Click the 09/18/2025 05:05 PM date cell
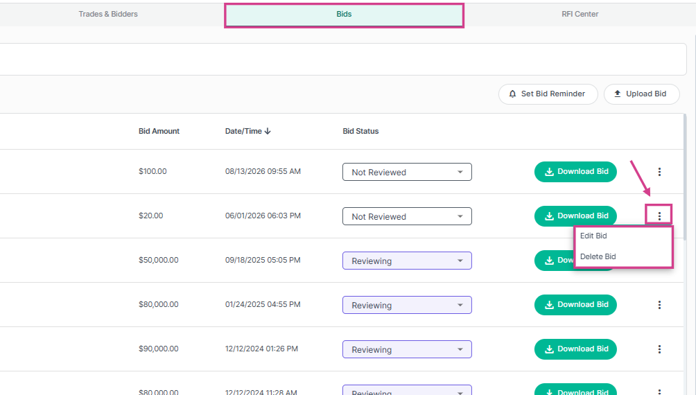This screenshot has width=696, height=395. [263, 260]
